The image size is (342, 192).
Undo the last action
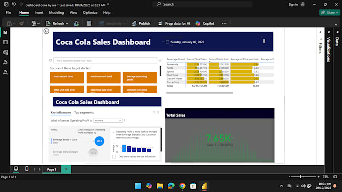14,4
